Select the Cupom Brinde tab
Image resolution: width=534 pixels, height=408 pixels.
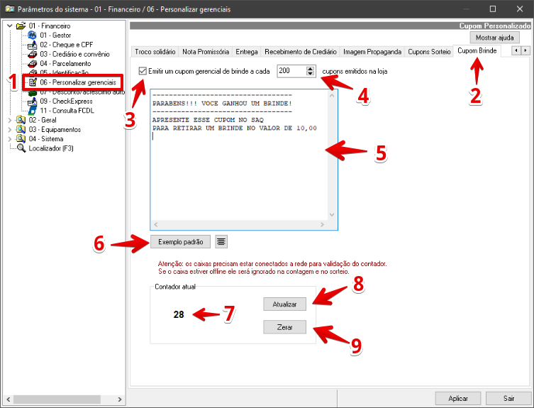pos(477,51)
